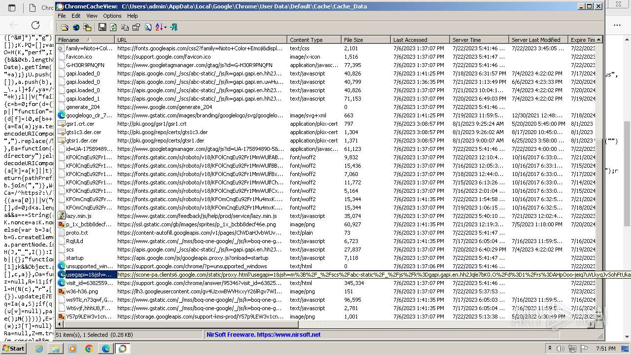Screen dimensions: 631x355
Task: Open the Edit menu
Action: (x=76, y=16)
